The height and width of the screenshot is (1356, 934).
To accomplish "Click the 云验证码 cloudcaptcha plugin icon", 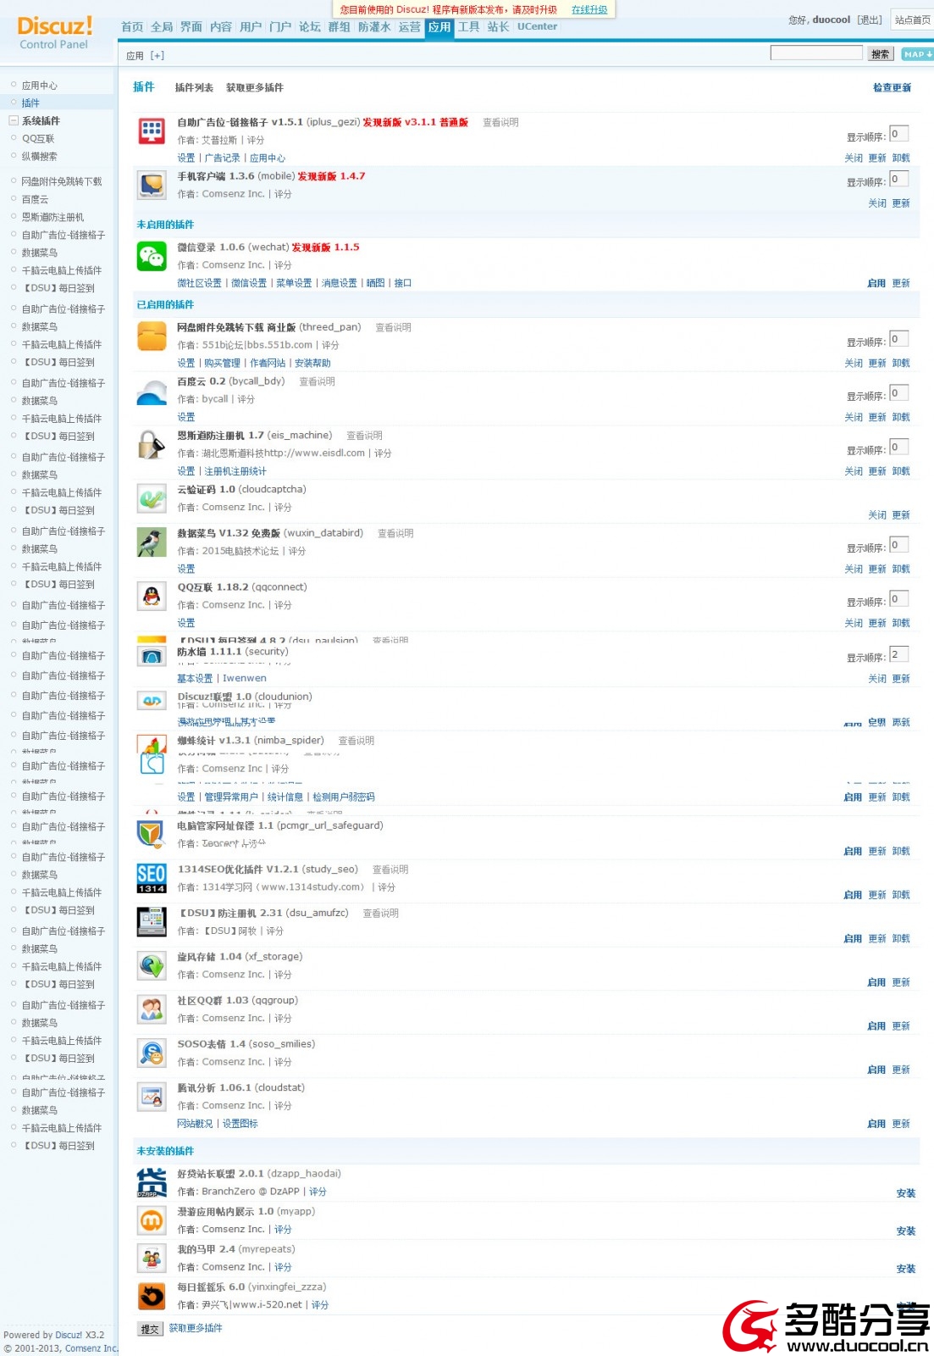I will [x=152, y=499].
